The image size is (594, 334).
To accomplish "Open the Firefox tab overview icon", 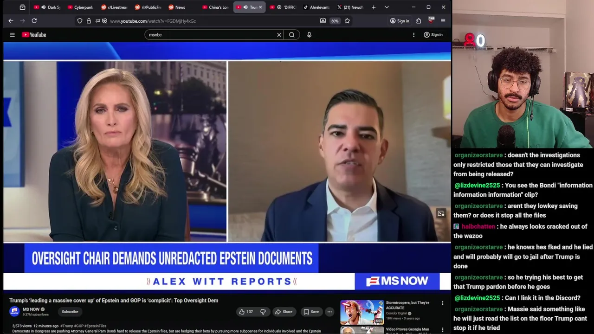I will point(22,7).
